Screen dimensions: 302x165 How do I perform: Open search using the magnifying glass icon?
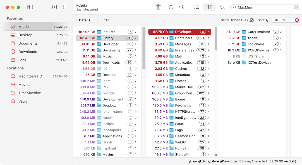click(181, 7)
